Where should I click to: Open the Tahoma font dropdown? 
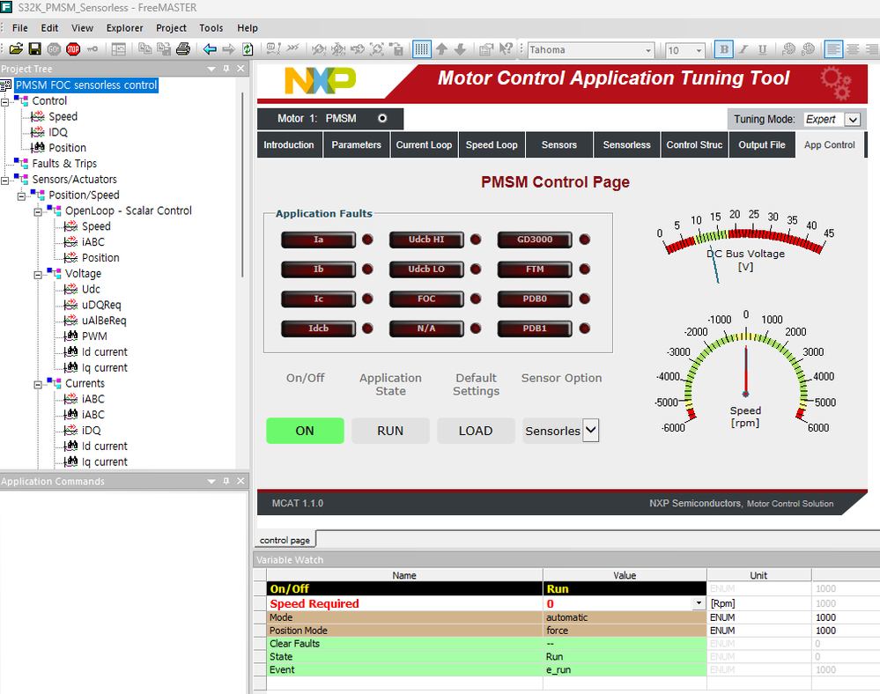(648, 50)
